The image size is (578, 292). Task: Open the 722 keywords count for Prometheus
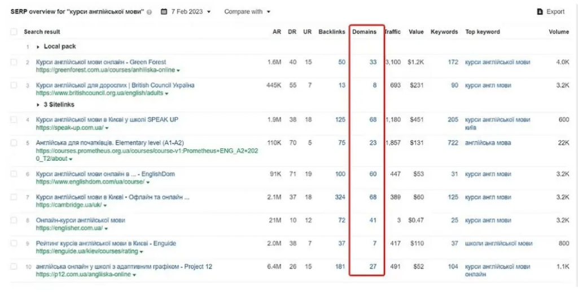pos(453,143)
